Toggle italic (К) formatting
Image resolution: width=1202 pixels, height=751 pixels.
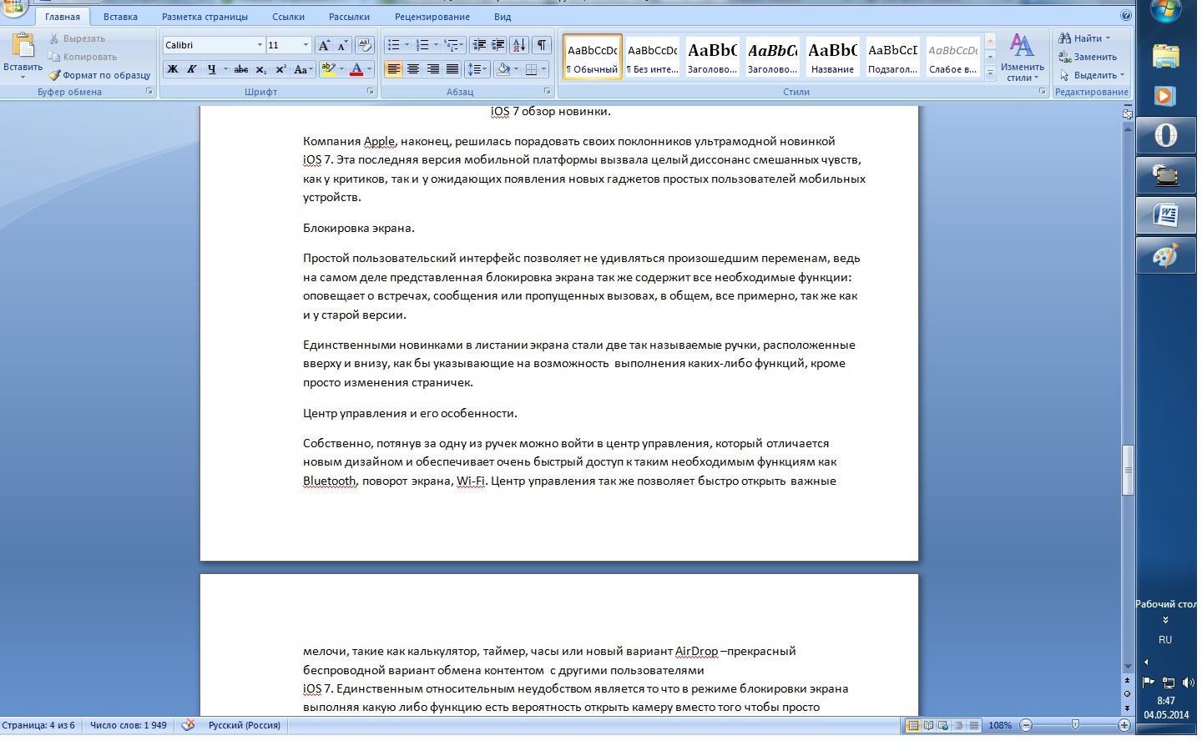[x=192, y=69]
